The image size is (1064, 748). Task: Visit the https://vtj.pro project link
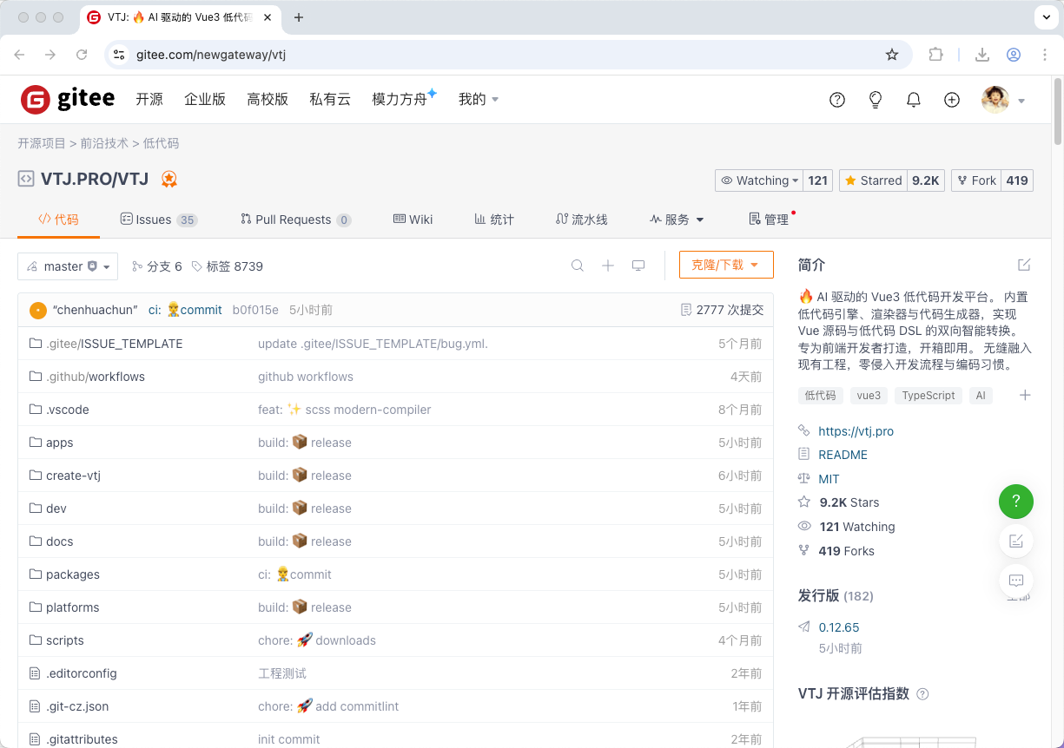pyautogui.click(x=856, y=430)
